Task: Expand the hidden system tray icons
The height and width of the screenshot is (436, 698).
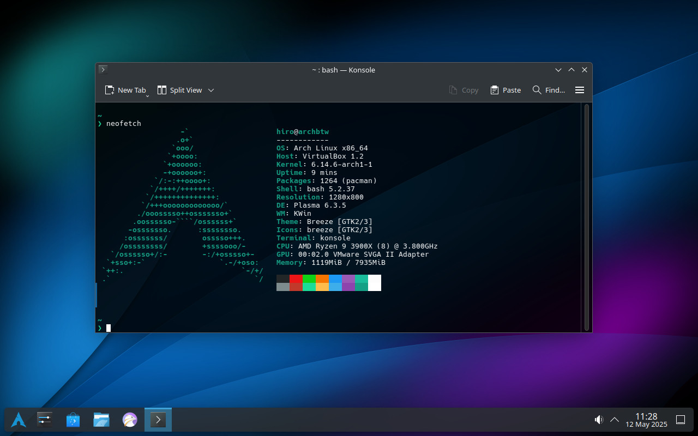Action: [x=615, y=420]
